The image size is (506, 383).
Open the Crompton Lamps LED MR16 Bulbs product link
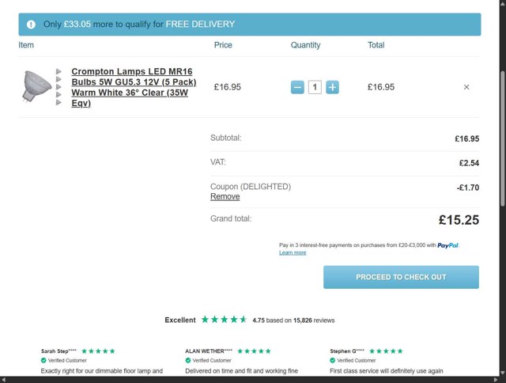pyautogui.click(x=134, y=87)
